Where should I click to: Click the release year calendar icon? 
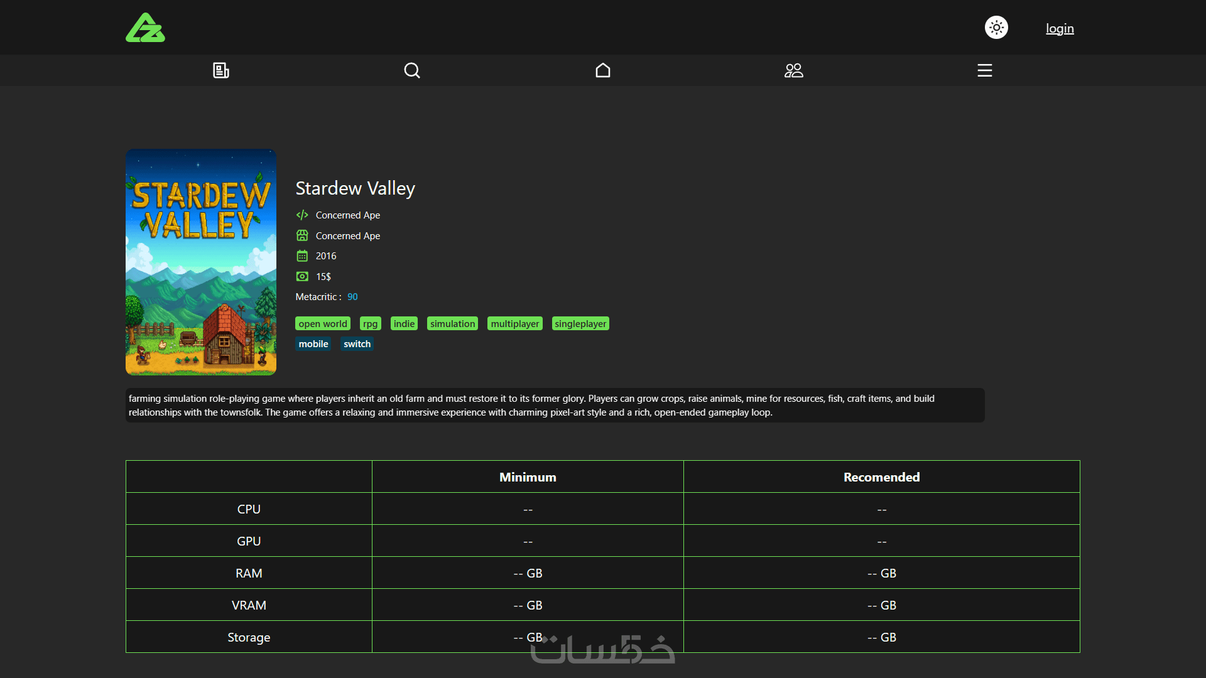coord(302,256)
